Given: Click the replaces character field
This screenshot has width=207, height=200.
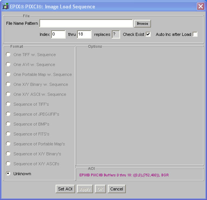Looking at the screenshot, I should pyautogui.click(x=116, y=34).
